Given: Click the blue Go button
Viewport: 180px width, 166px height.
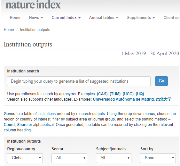Looking at the screenshot, I should click(x=161, y=81).
